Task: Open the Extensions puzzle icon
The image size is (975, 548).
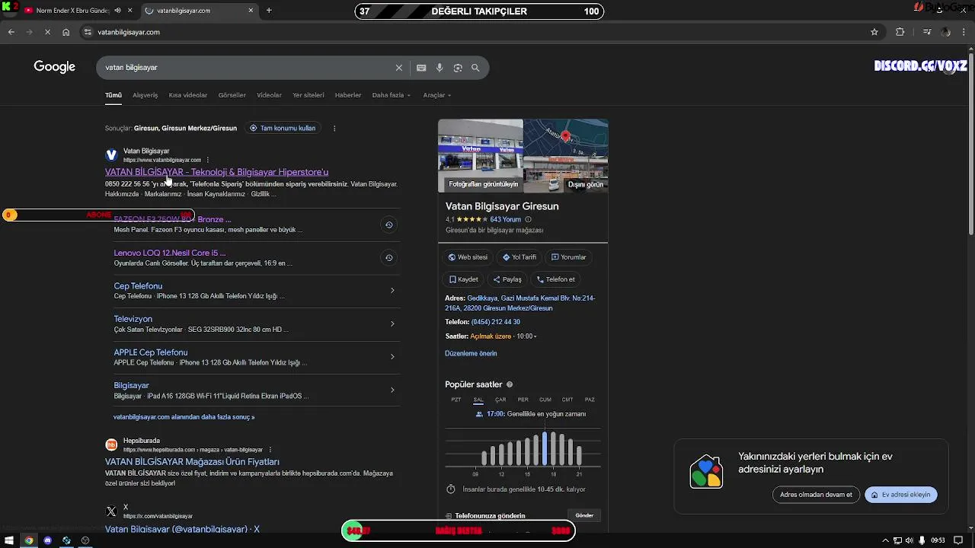Action: tap(900, 32)
